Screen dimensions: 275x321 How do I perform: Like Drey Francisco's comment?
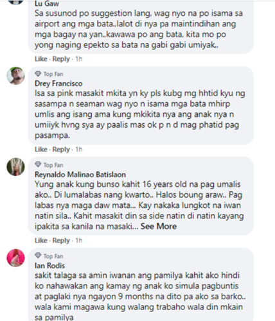tap(41, 150)
